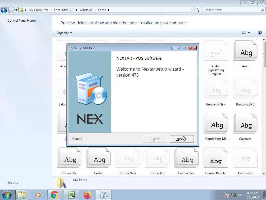Click the search magnifier icon
The image size is (266, 200).
click(262, 10)
